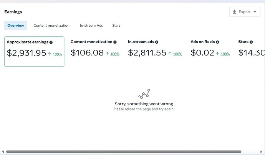Click the 100% link next to $106.08
Image resolution: width=265 pixels, height=155 pixels.
coord(115,54)
